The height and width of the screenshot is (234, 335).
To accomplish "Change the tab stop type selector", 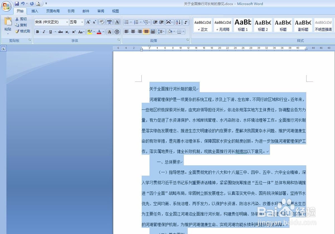I will pyautogui.click(x=3, y=48).
